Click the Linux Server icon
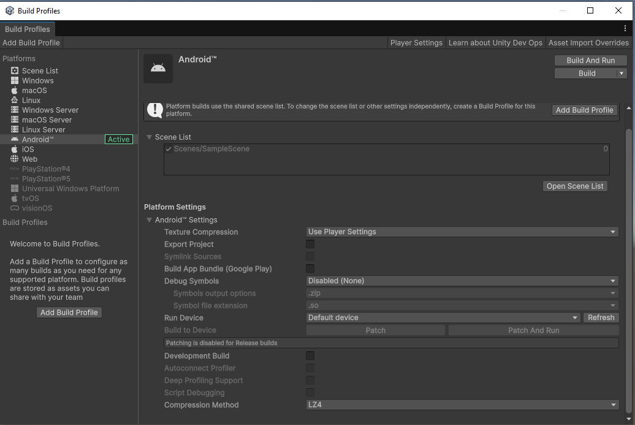 15,129
